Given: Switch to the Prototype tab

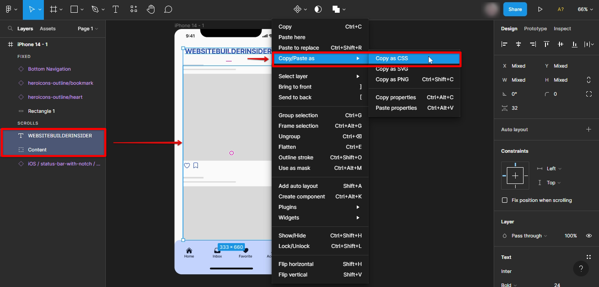Looking at the screenshot, I should [x=535, y=29].
